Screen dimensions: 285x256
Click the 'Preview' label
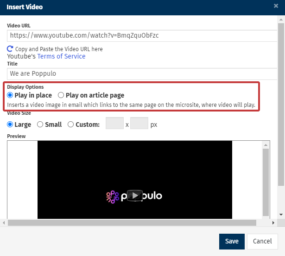tap(16, 136)
